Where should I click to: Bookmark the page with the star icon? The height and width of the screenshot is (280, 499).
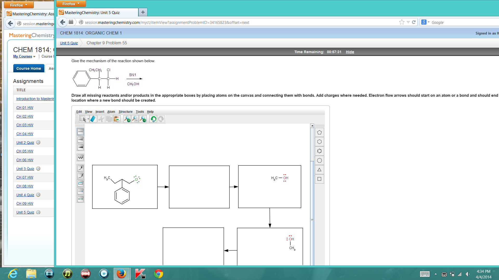tap(401, 22)
